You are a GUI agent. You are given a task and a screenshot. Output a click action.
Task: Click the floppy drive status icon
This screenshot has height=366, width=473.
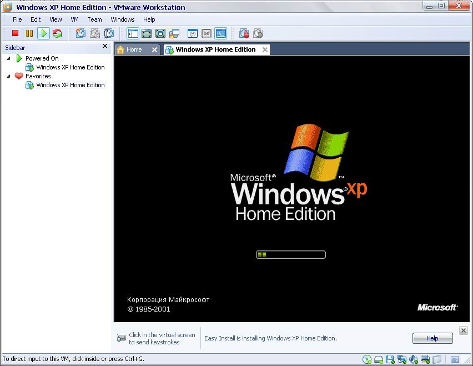click(390, 359)
